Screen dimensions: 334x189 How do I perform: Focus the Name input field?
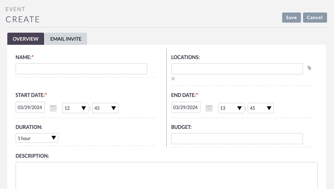pos(81,69)
